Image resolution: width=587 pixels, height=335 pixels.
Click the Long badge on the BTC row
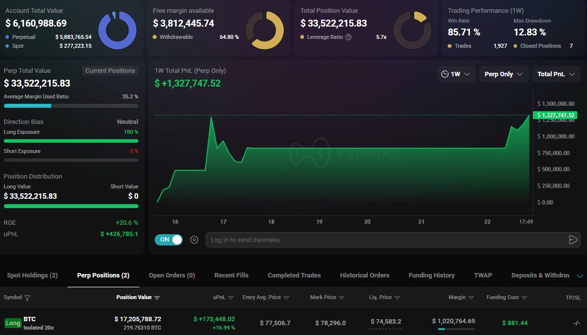point(13,323)
